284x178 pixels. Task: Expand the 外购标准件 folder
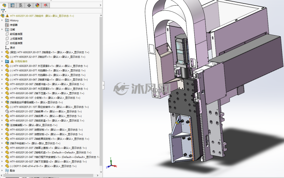tap(2, 61)
